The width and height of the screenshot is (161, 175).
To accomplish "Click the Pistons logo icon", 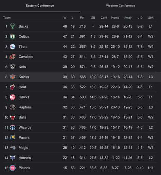I will 13,168.
